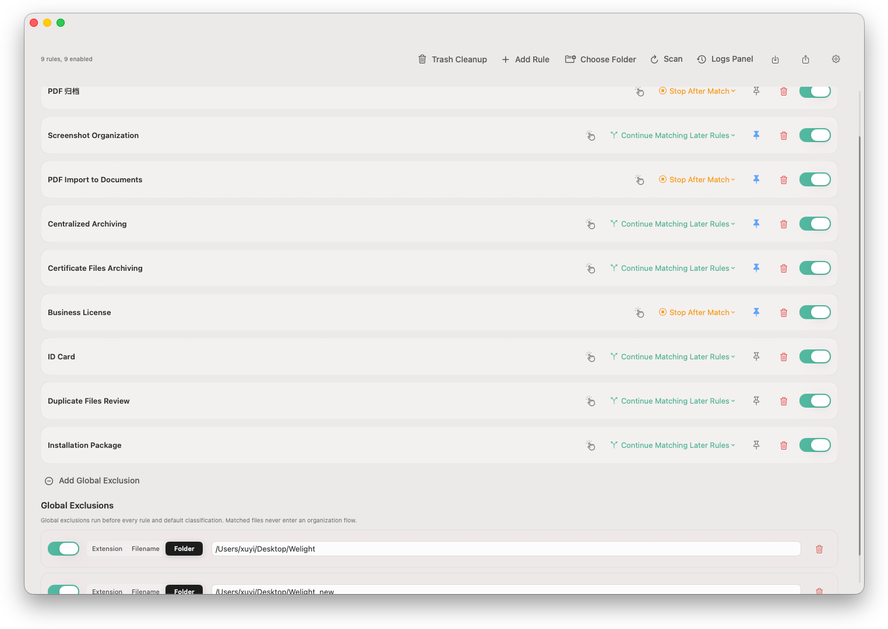Delete the Welight folder exclusion
Screen dimensions: 888x629
(819, 549)
